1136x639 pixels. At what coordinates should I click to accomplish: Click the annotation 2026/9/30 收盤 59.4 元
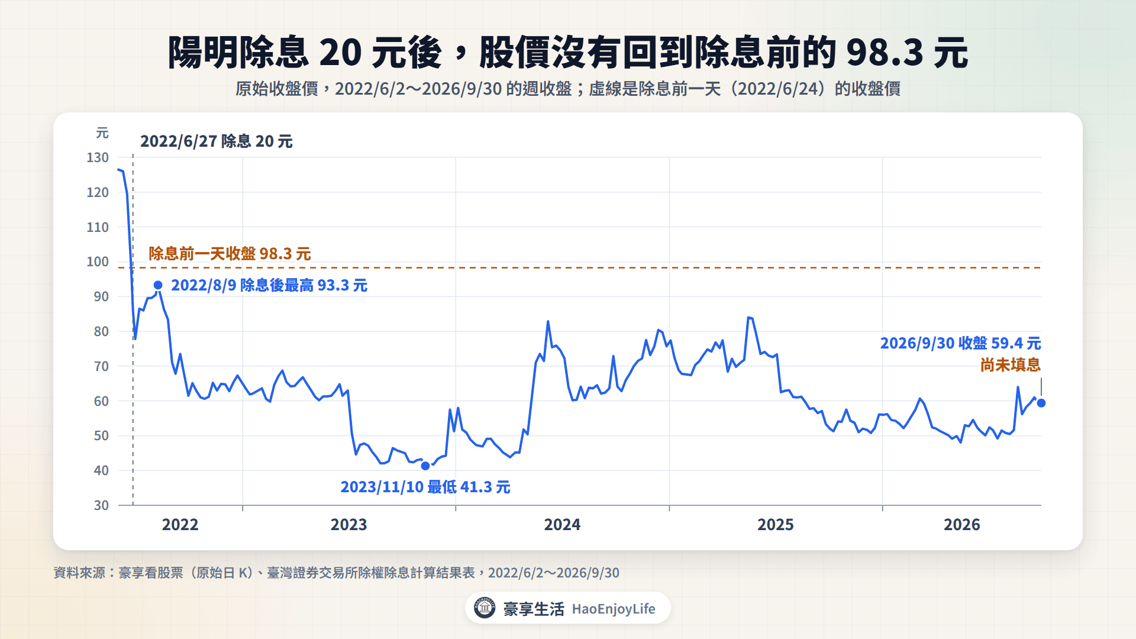(960, 343)
